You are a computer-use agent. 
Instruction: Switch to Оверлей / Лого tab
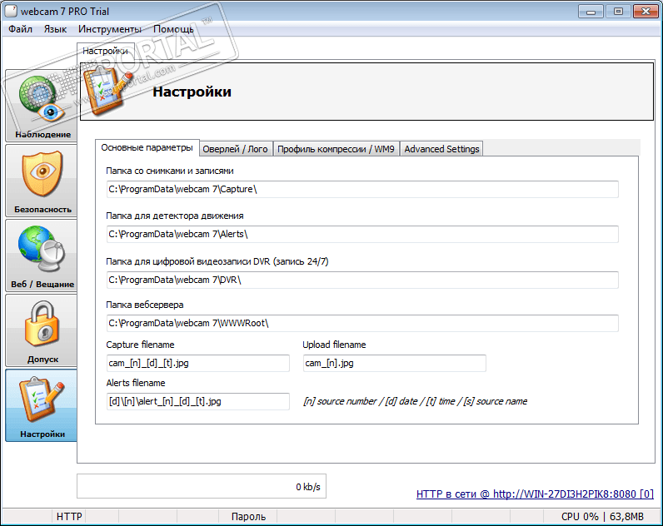tap(235, 149)
